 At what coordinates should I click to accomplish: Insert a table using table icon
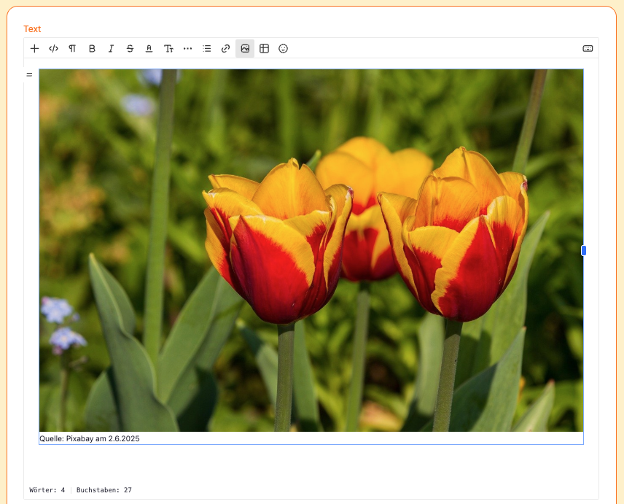264,49
